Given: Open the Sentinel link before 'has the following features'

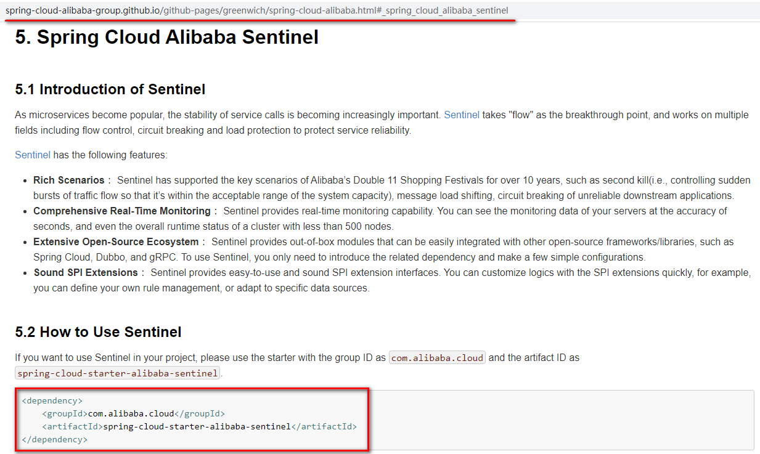Looking at the screenshot, I should pyautogui.click(x=32, y=155).
